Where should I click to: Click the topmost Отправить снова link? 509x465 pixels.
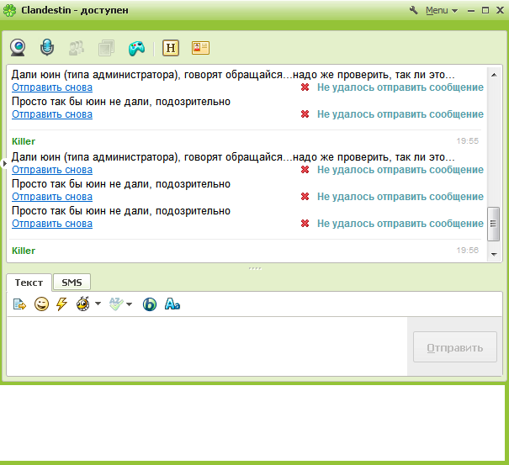click(x=52, y=87)
